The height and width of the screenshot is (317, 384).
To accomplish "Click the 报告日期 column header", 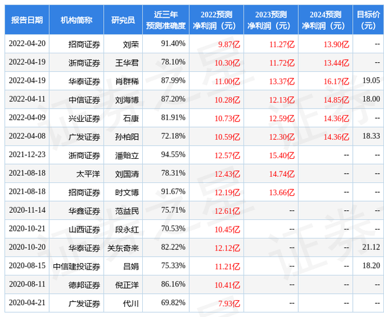I will pos(27,20).
